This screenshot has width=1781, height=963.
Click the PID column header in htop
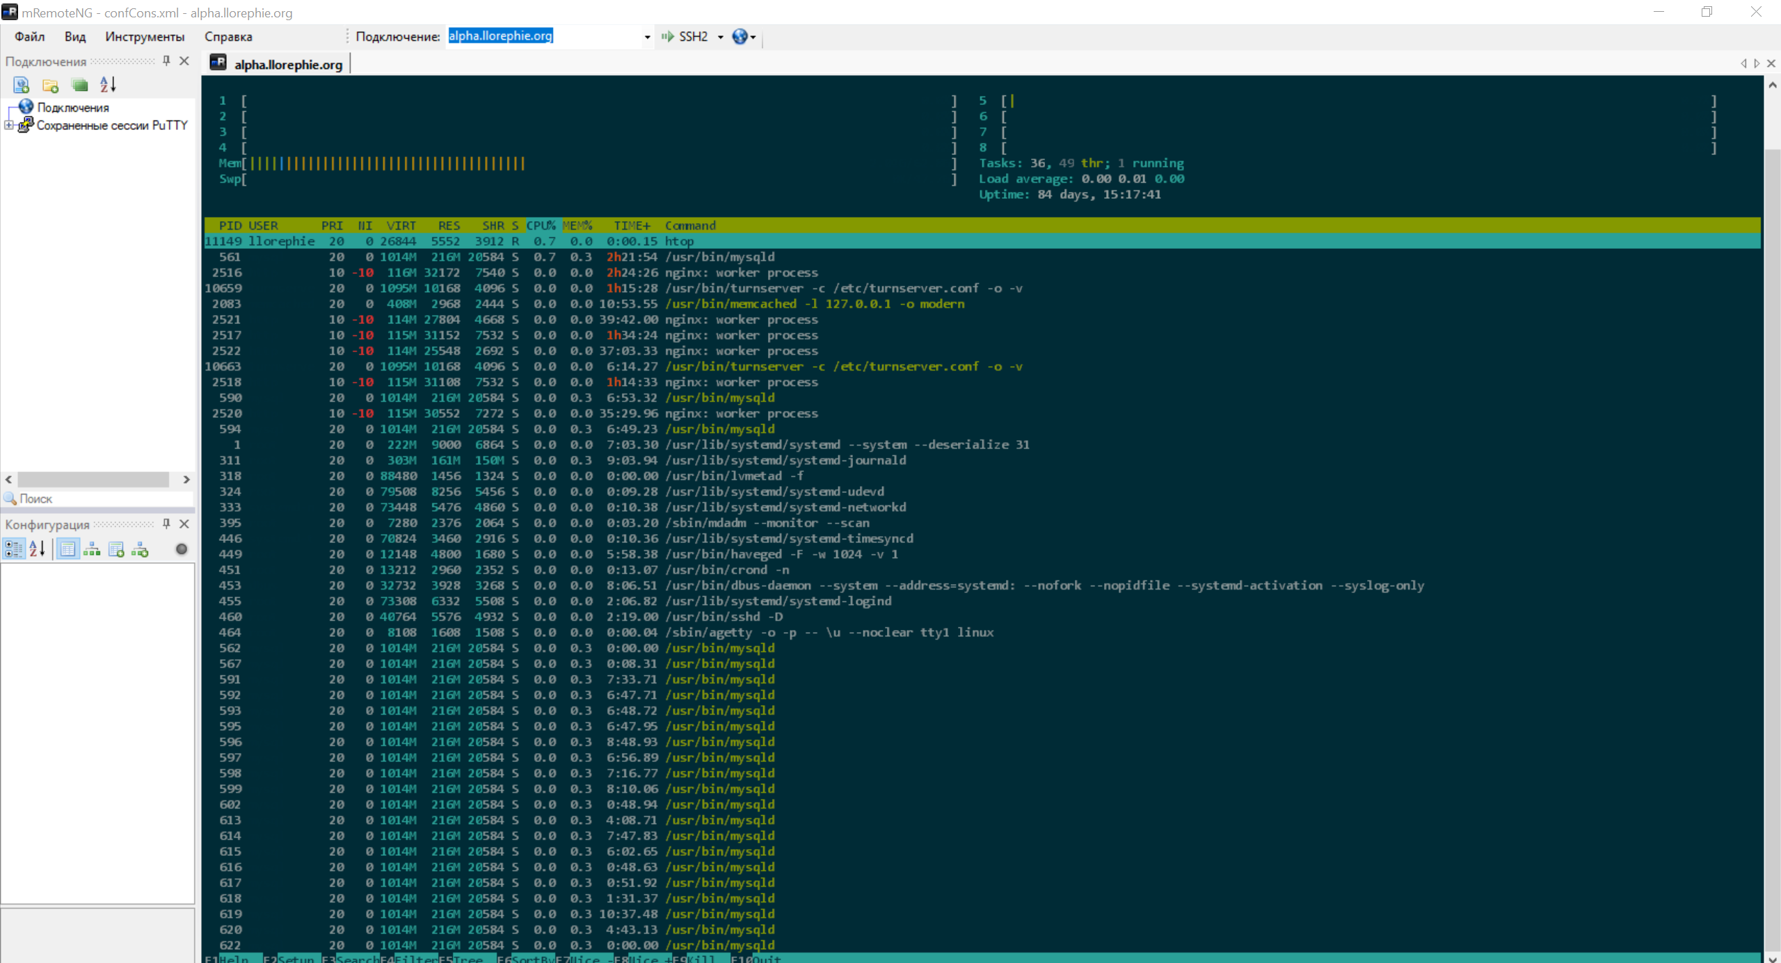click(230, 225)
